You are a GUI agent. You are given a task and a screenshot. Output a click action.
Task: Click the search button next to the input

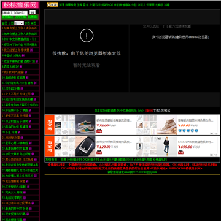[33, 12]
